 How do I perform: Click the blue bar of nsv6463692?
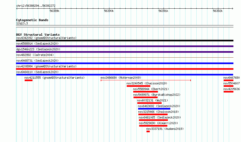154,109
